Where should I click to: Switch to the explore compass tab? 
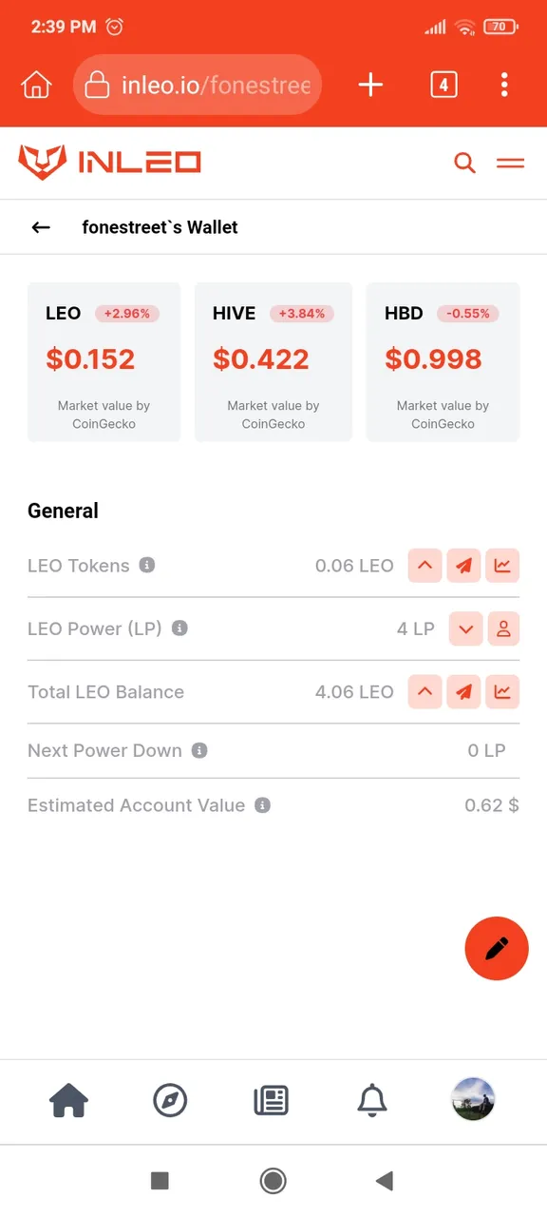point(170,1101)
